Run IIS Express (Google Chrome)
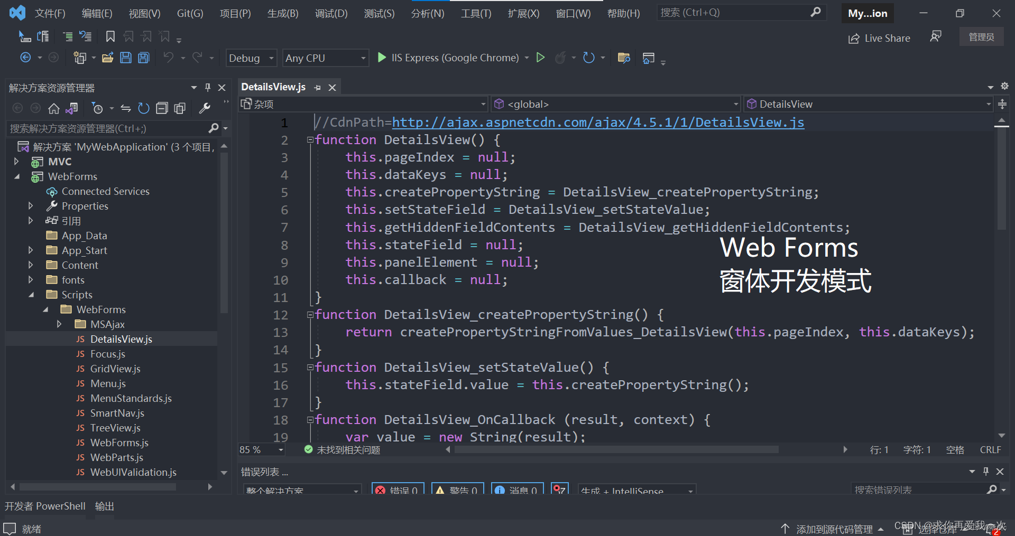This screenshot has width=1015, height=536. click(448, 58)
